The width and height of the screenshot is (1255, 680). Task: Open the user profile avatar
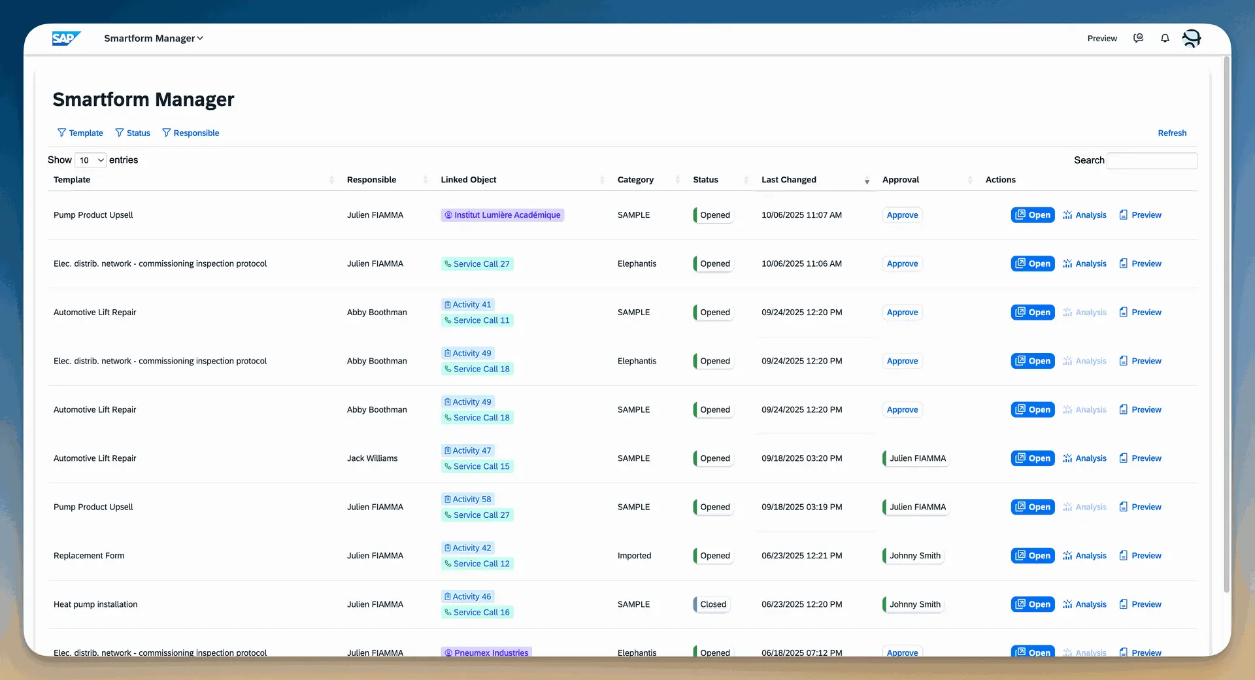tap(1192, 39)
